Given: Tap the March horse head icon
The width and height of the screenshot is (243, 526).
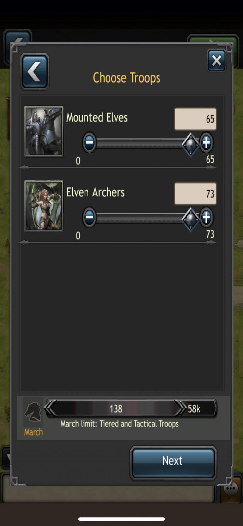Looking at the screenshot, I should pos(33,412).
